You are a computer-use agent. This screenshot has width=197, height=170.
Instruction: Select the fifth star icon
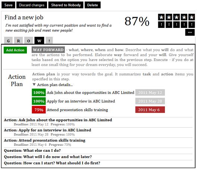tap(192, 17)
